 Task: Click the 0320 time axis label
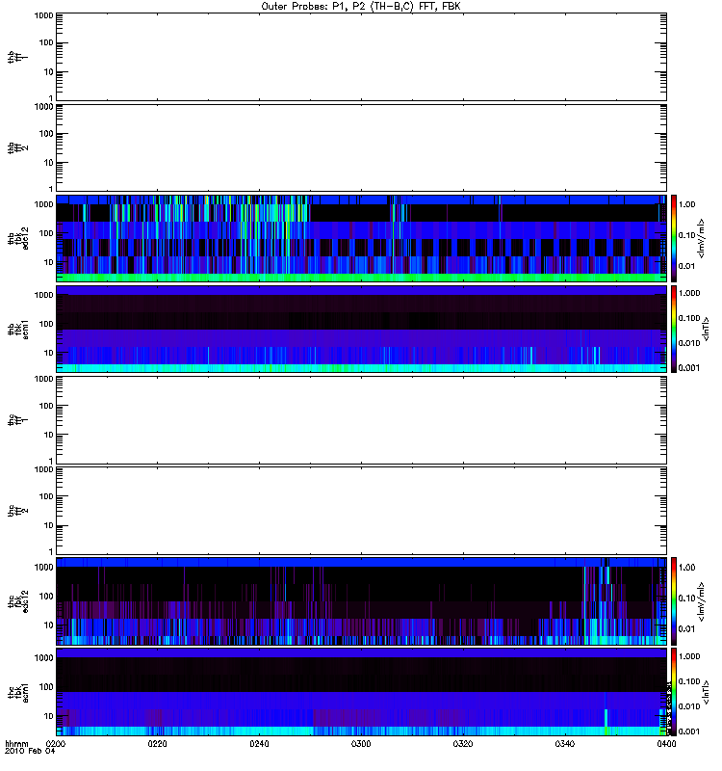point(463,744)
